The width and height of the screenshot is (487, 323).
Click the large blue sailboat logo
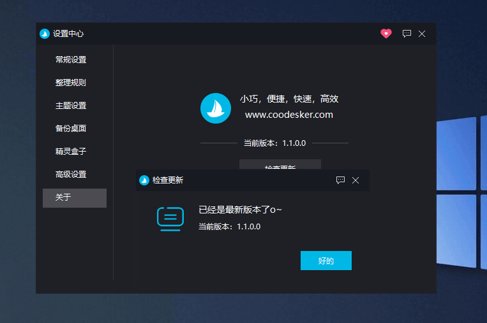215,108
